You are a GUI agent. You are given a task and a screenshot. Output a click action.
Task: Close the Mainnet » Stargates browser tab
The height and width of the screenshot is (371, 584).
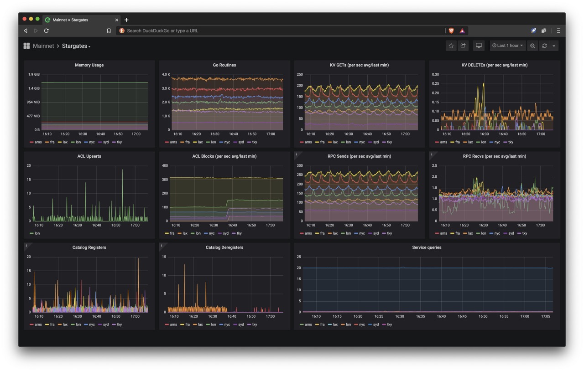(x=117, y=20)
